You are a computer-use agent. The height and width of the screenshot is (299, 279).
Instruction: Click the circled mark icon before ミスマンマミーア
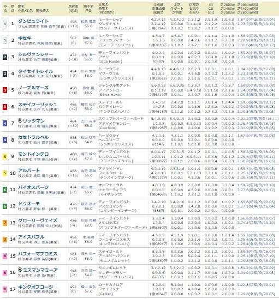click(20, 270)
